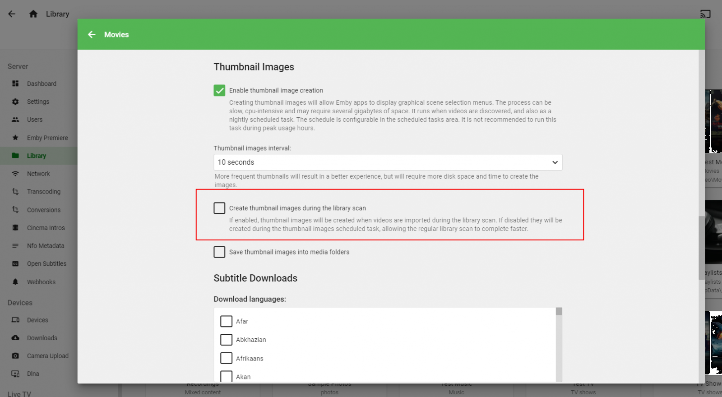722x397 pixels.
Task: Click the Library folder icon
Action: [15, 156]
